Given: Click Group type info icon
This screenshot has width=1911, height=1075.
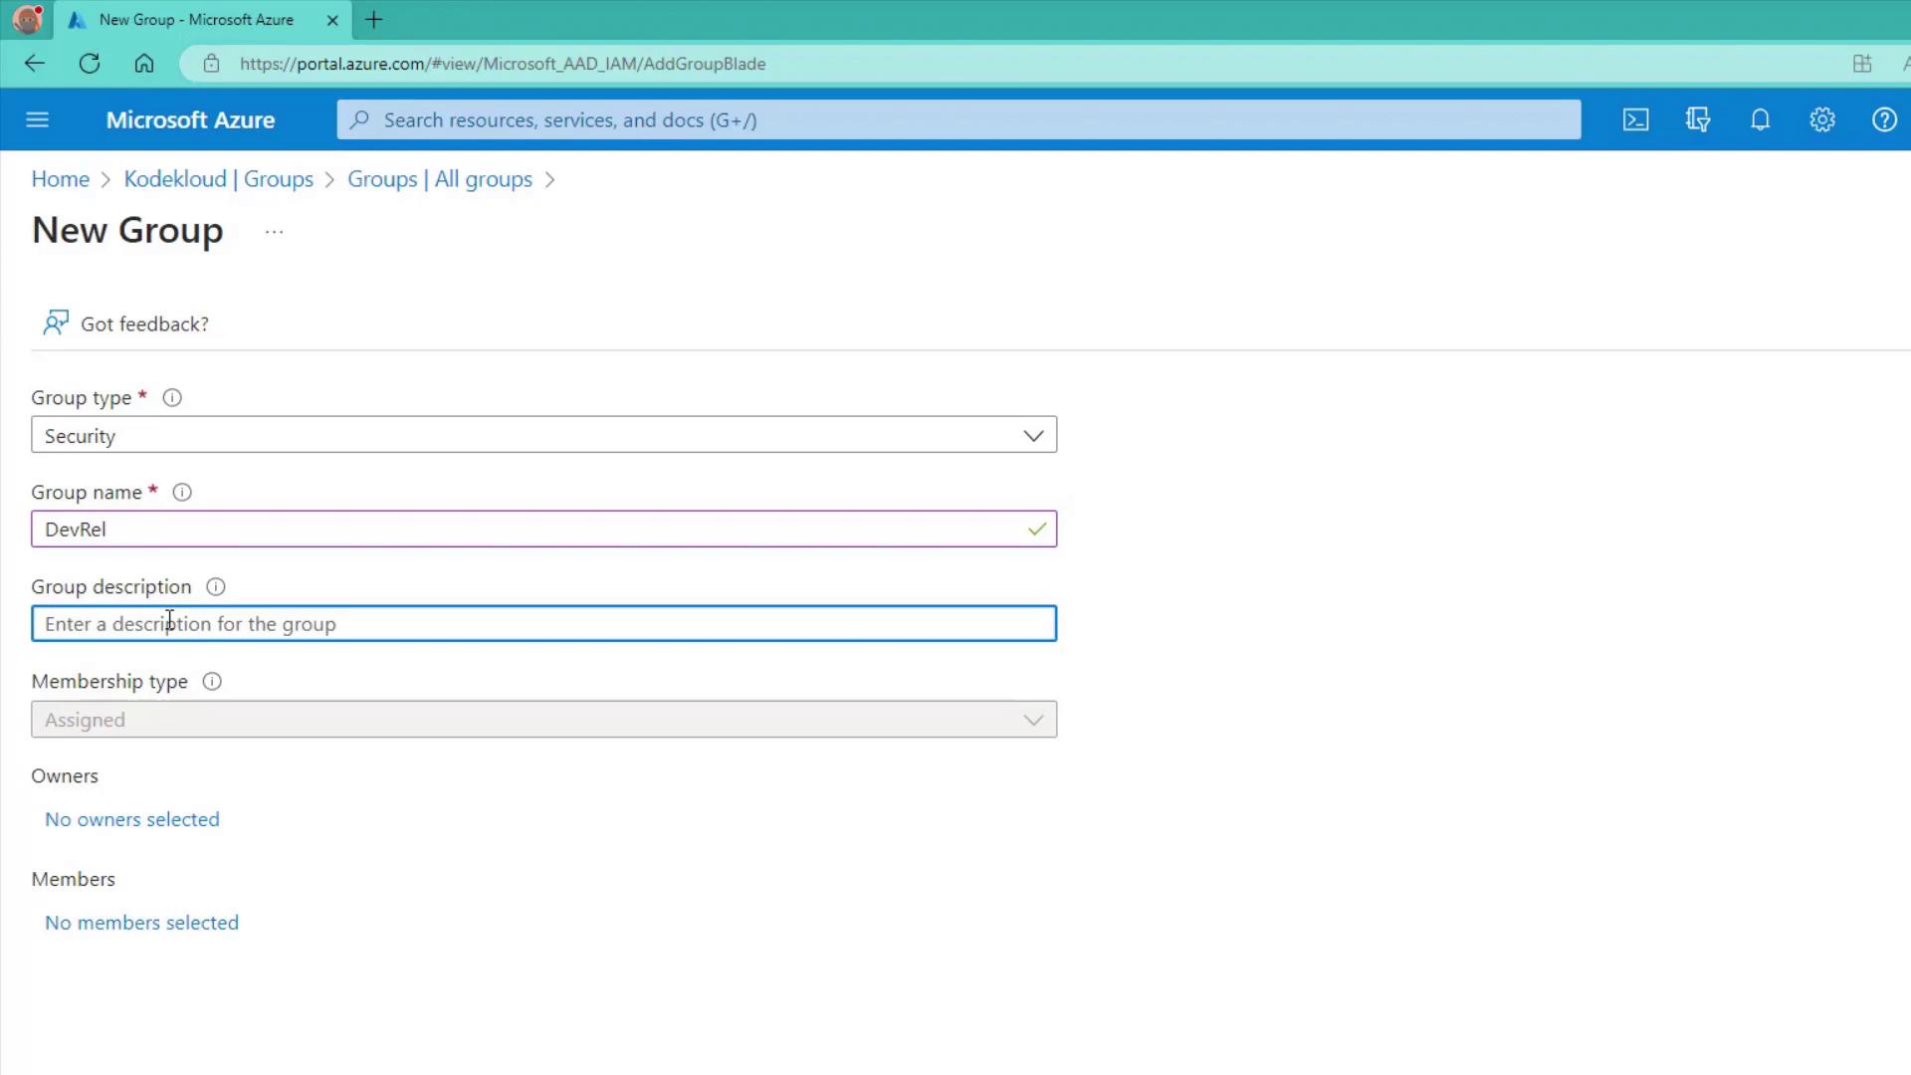Looking at the screenshot, I should (172, 398).
